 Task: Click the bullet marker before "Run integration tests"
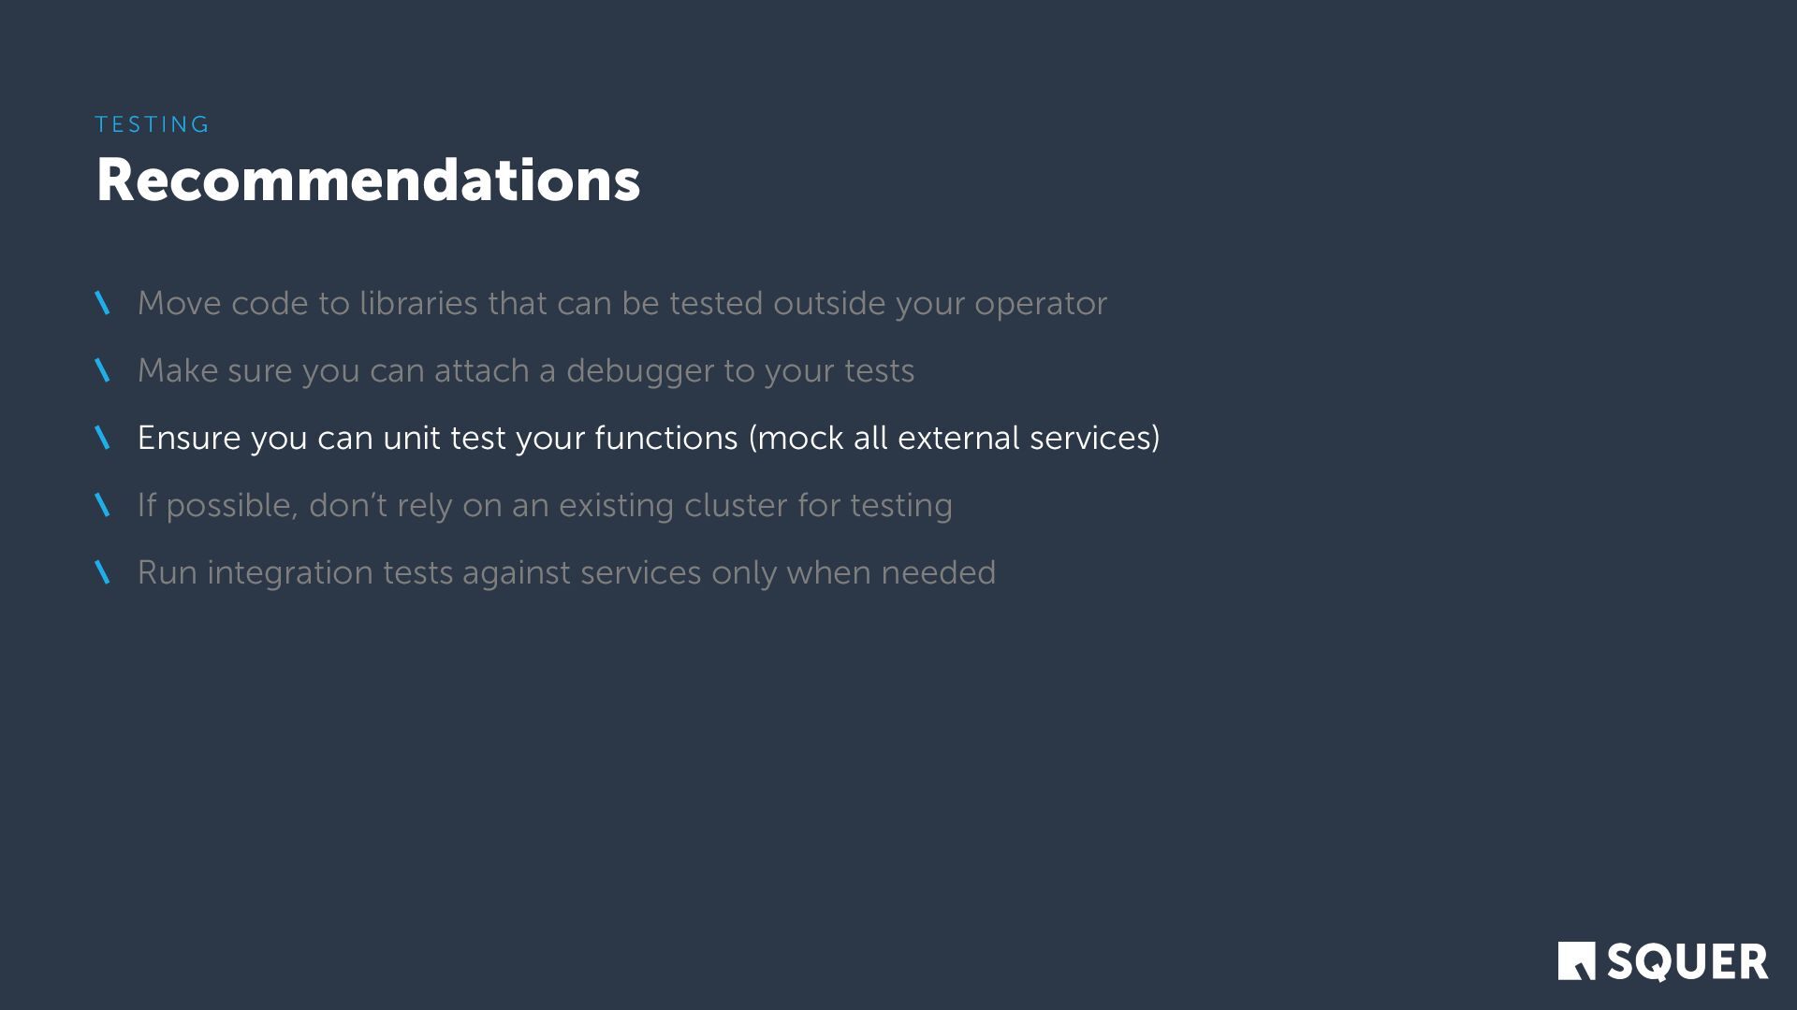[103, 572]
